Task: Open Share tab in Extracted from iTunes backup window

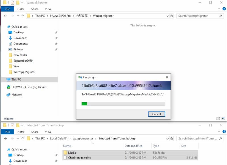Action: (x=35, y=132)
